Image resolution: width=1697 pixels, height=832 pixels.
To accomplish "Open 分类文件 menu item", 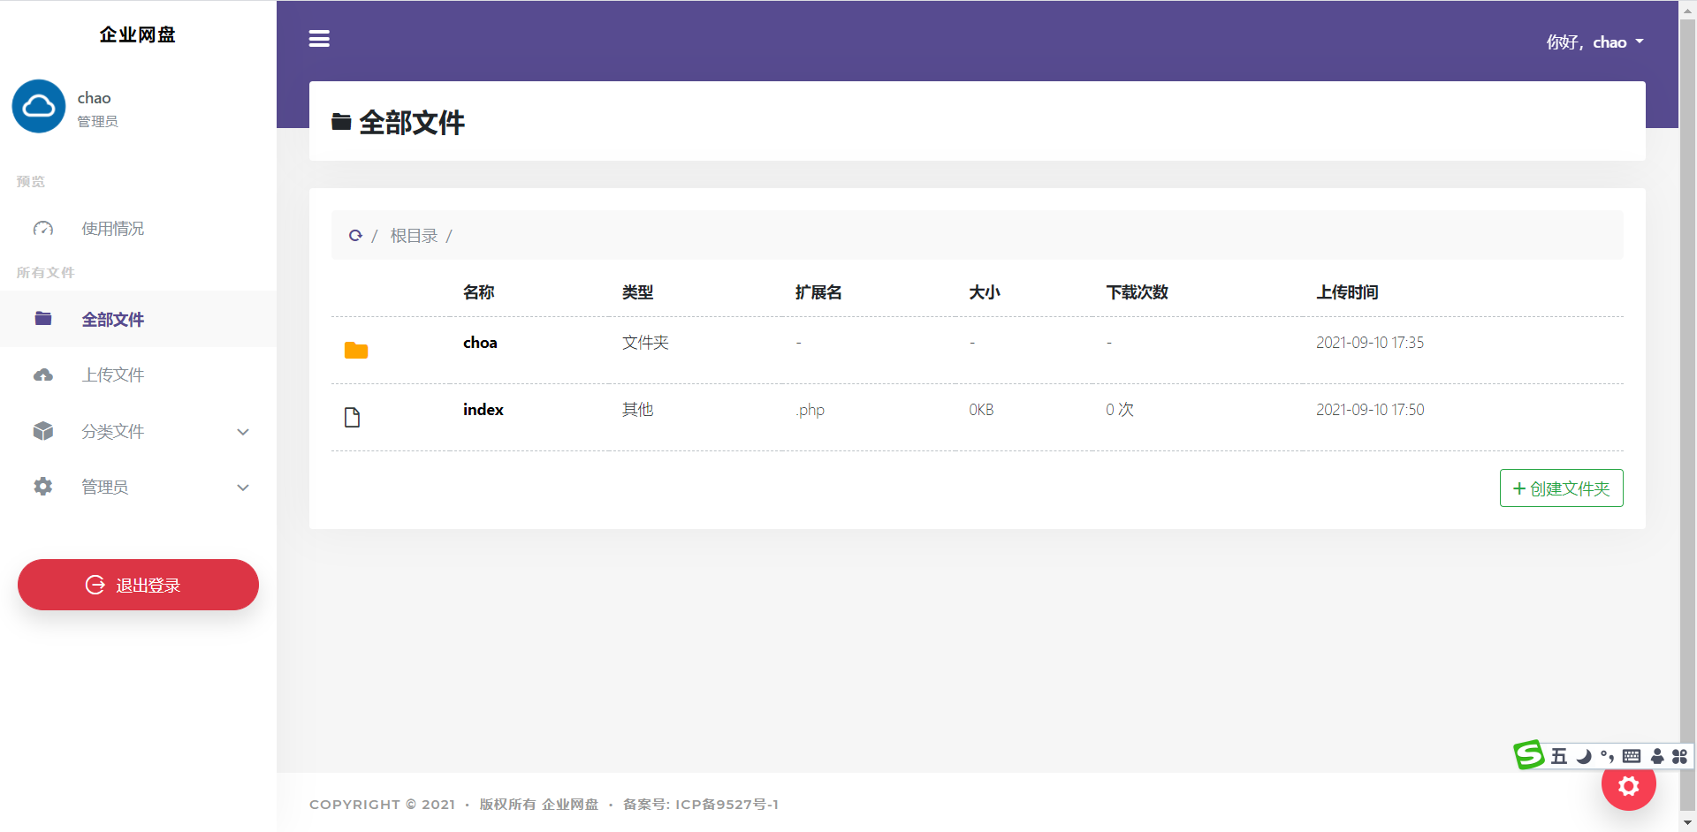I will 138,432.
